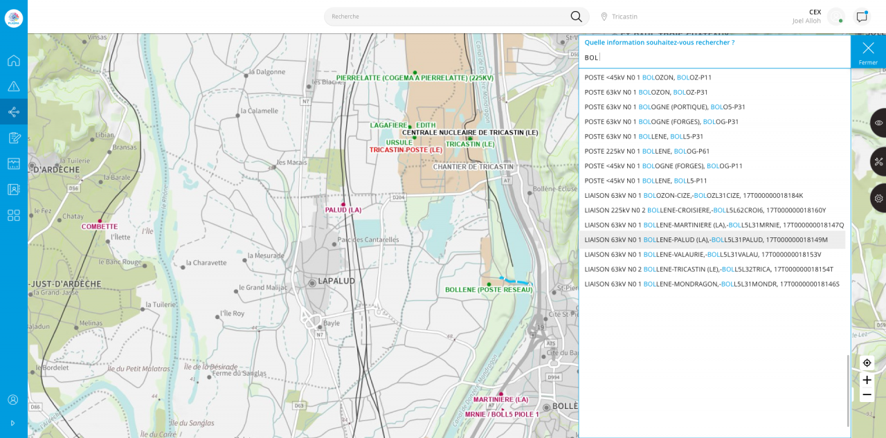
Task: Open the chat messages icon
Action: point(862,17)
